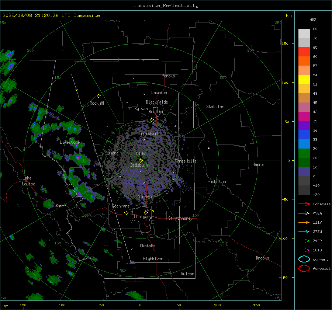The image size is (332, 310).
Task: Click the red forecast ellipse in the legend
Action: pos(304,268)
